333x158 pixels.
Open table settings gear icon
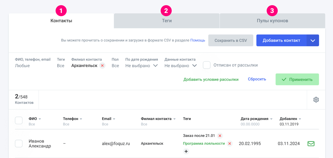[316, 100]
